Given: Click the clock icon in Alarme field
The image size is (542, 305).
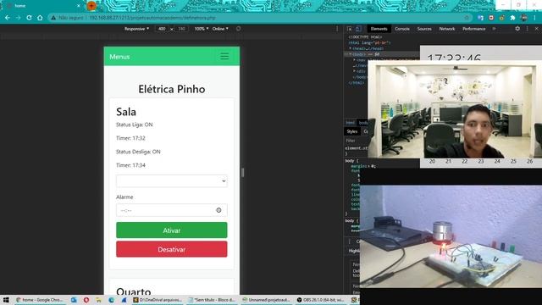Looking at the screenshot, I should click(218, 210).
